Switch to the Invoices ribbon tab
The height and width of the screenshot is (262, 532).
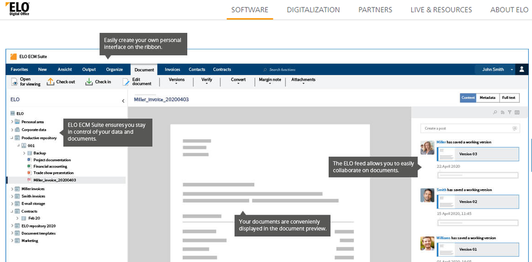pos(172,70)
